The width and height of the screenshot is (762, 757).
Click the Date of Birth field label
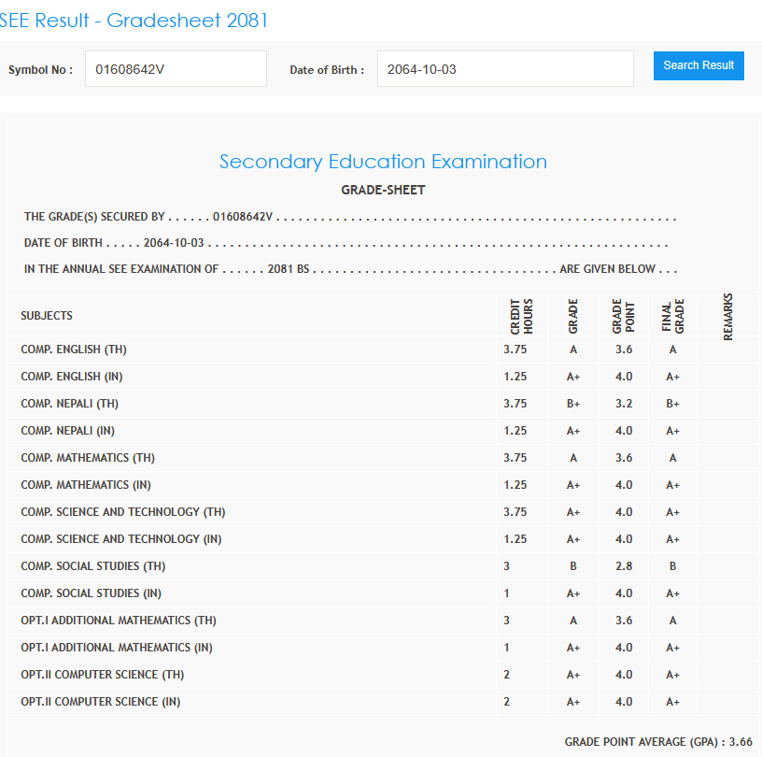(x=327, y=70)
